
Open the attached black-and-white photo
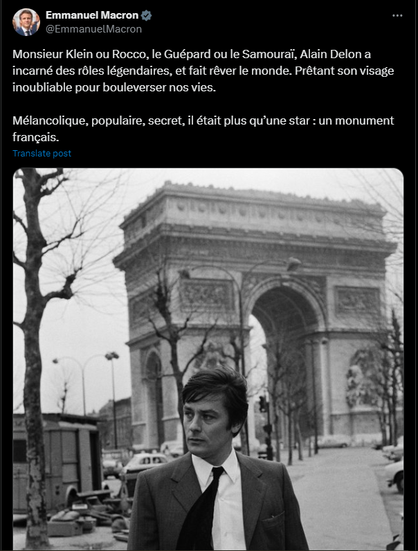(x=208, y=359)
